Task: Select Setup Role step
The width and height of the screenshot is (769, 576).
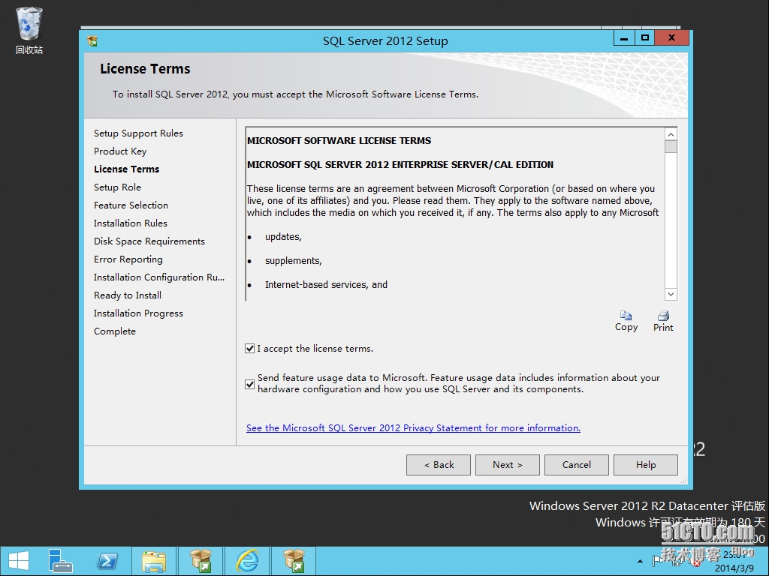Action: [117, 187]
